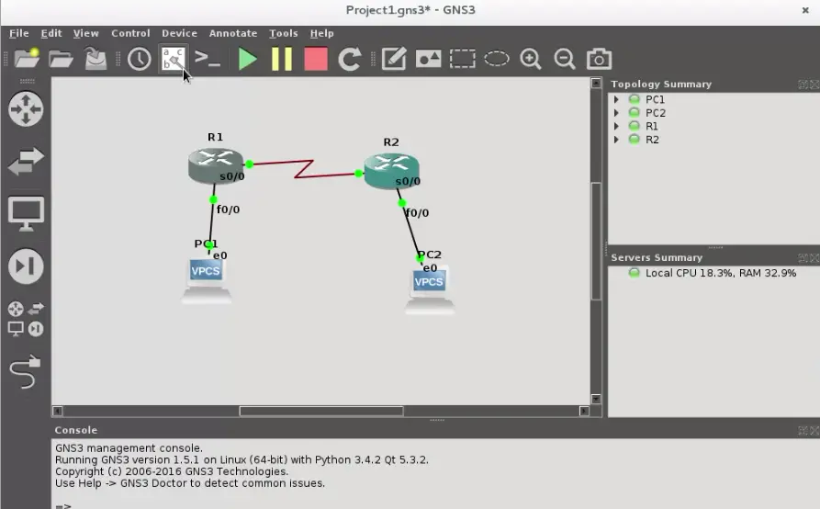Click the New blank project icon

(x=27, y=59)
